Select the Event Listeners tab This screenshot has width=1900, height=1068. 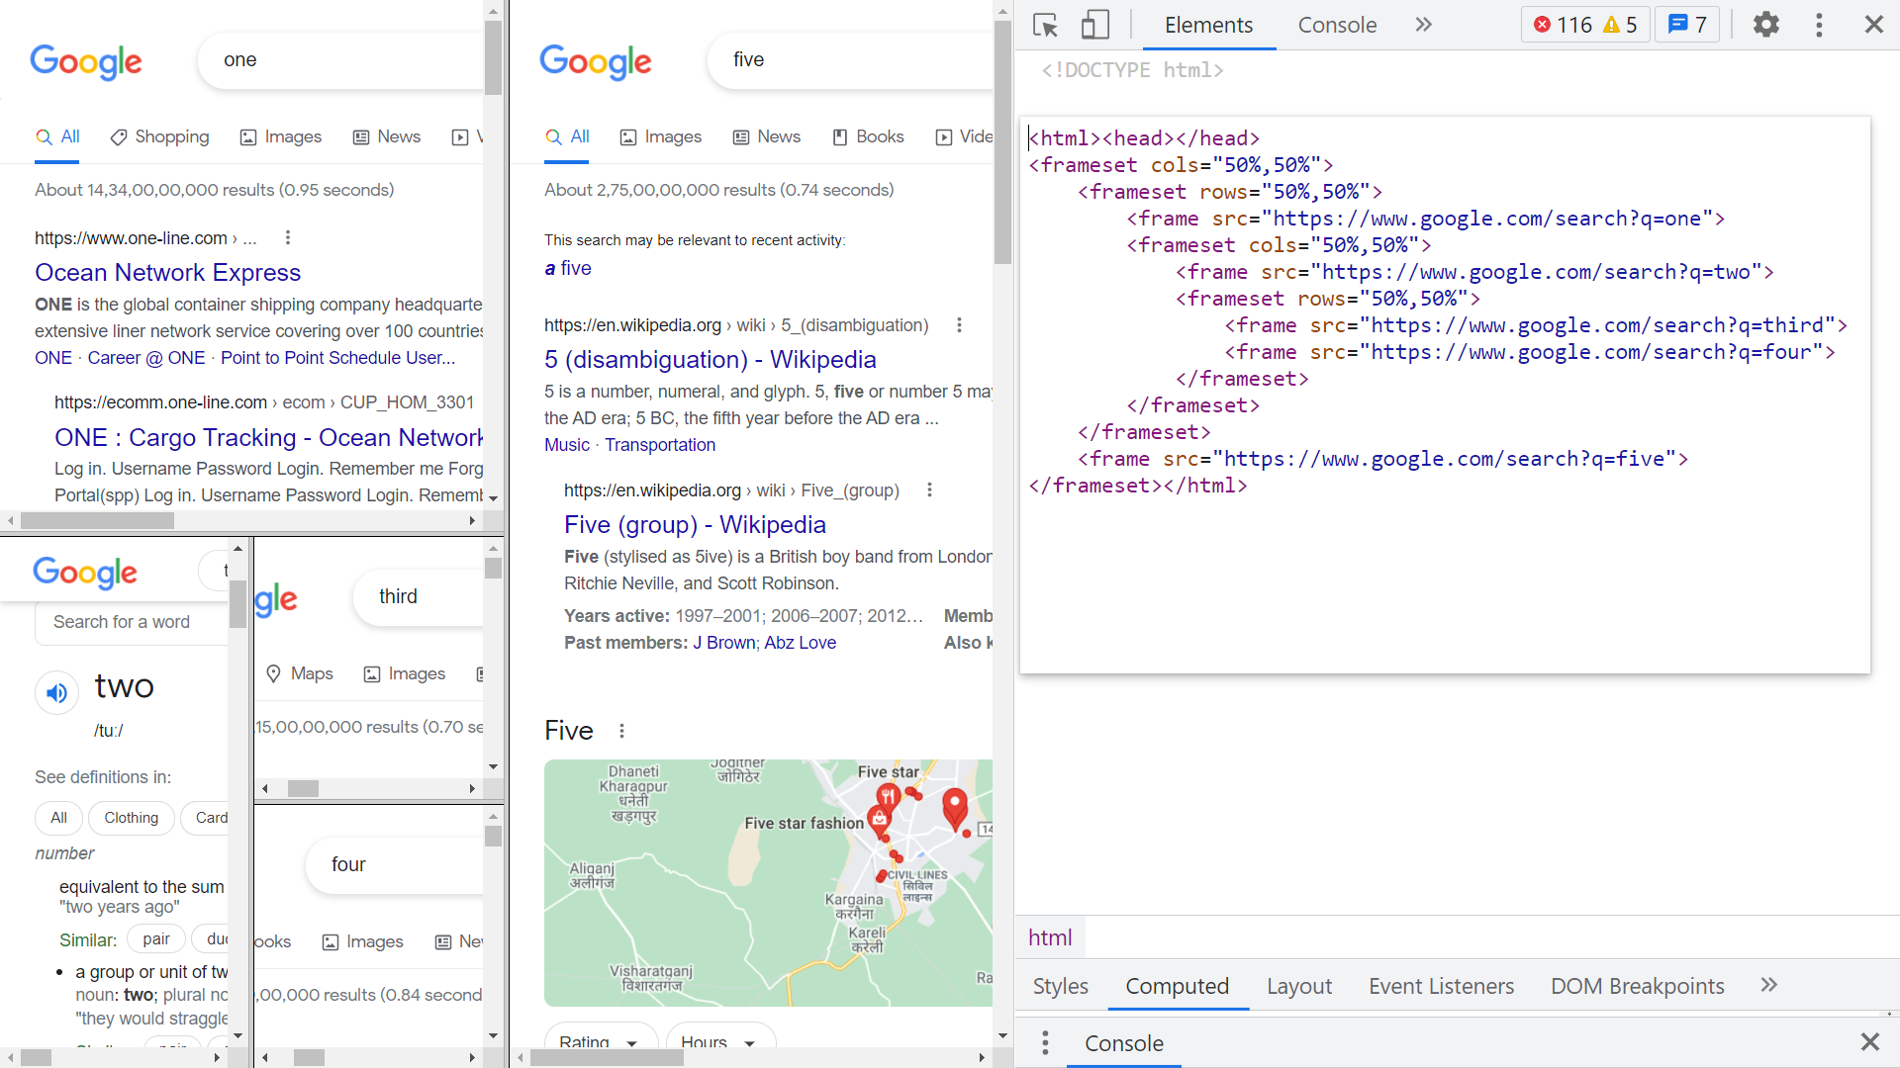[x=1441, y=986]
